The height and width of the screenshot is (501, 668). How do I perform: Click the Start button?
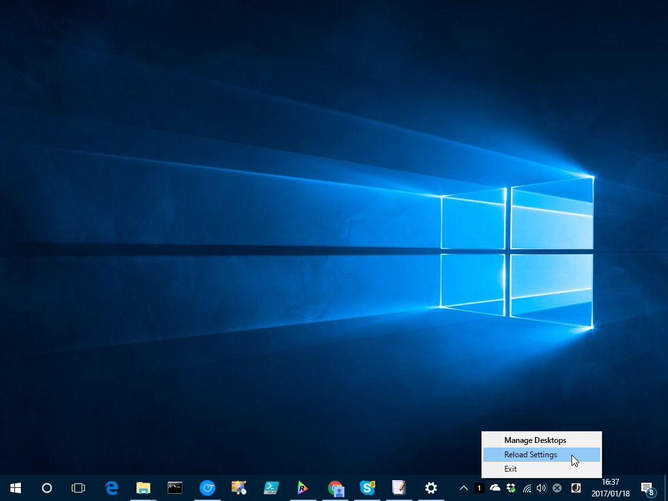(x=14, y=487)
